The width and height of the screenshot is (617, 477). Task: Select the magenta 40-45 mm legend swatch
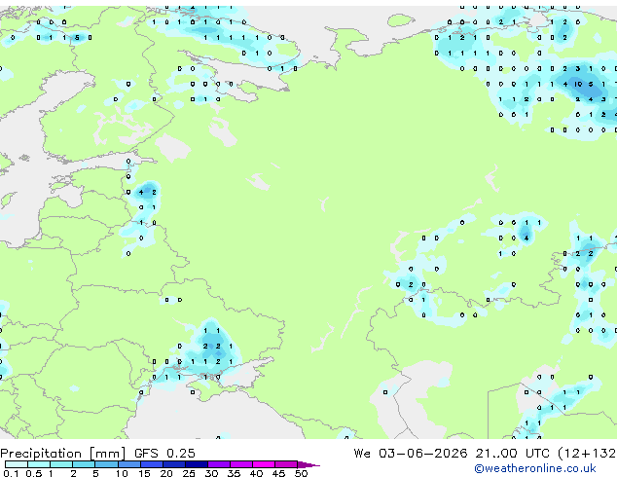(x=264, y=464)
